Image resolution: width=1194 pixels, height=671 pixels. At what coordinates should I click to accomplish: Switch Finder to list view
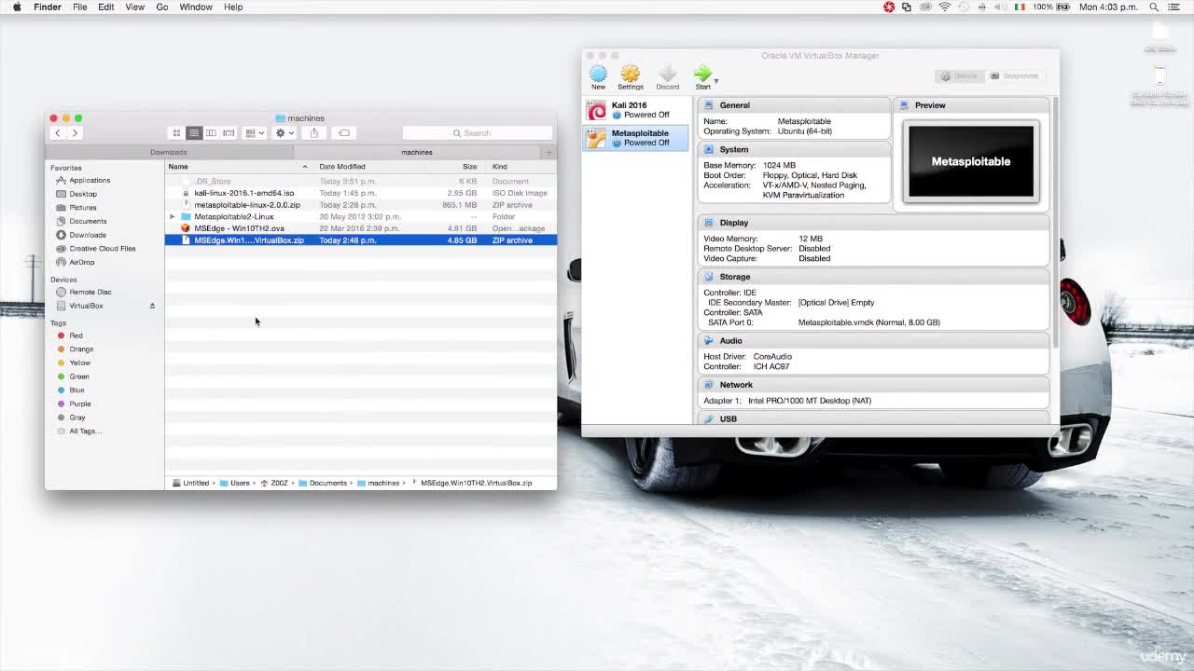pyautogui.click(x=194, y=133)
